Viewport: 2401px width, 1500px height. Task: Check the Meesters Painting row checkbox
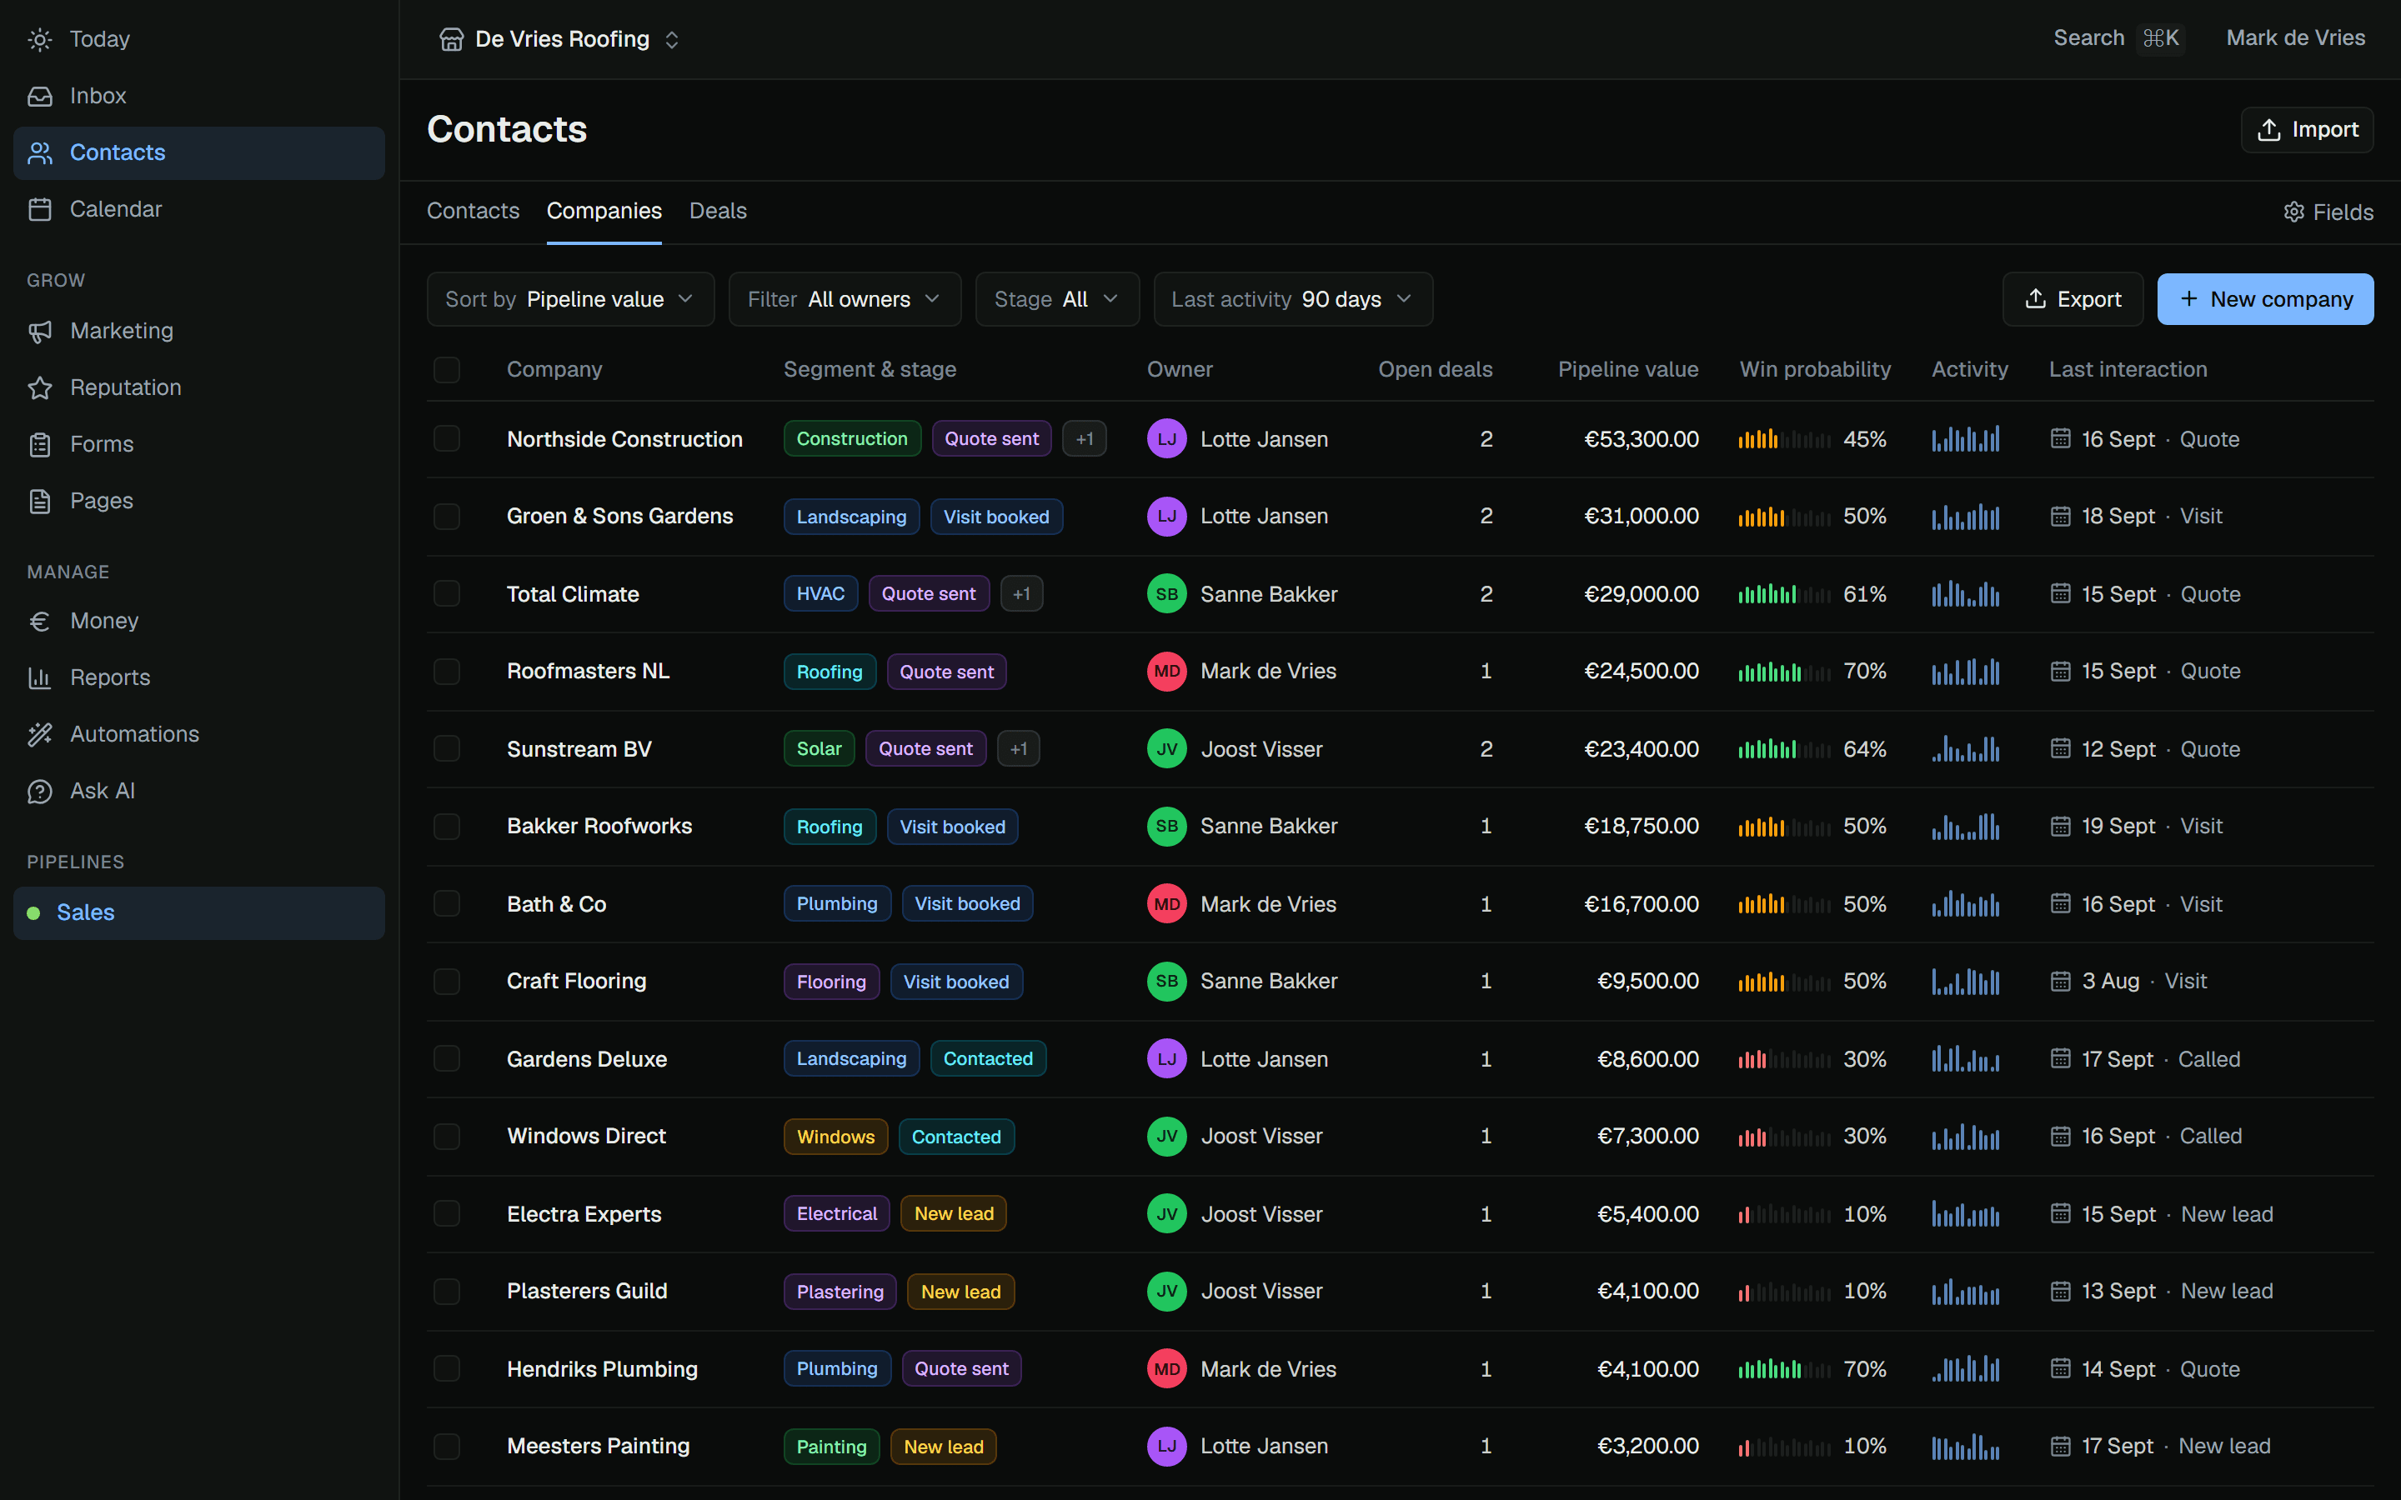[x=447, y=1447]
